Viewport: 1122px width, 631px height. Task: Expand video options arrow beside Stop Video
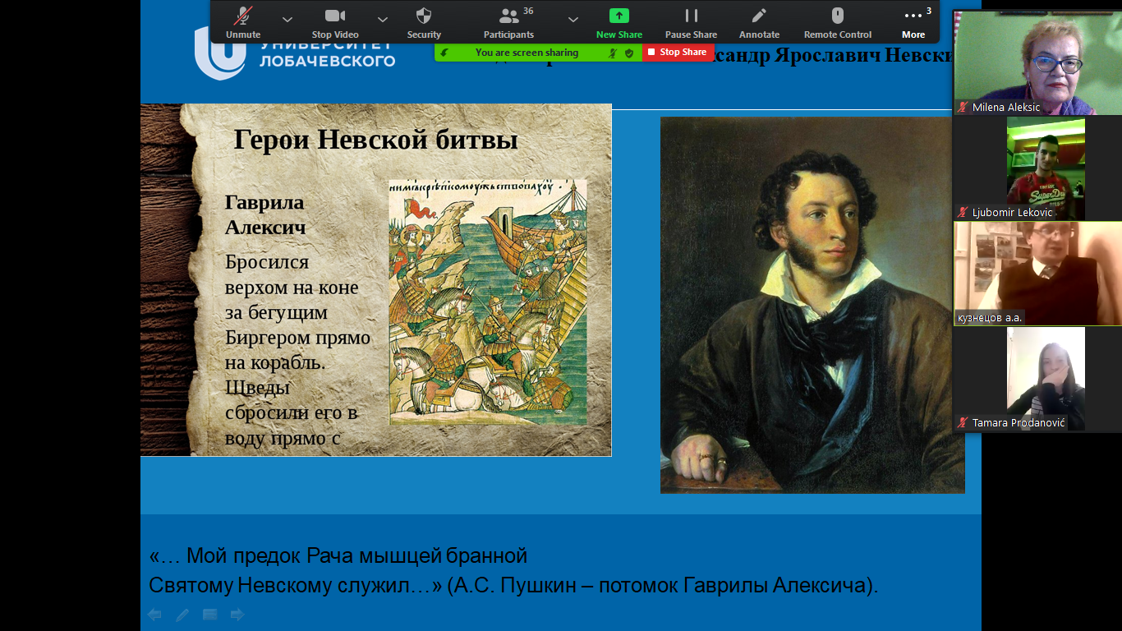tap(383, 19)
